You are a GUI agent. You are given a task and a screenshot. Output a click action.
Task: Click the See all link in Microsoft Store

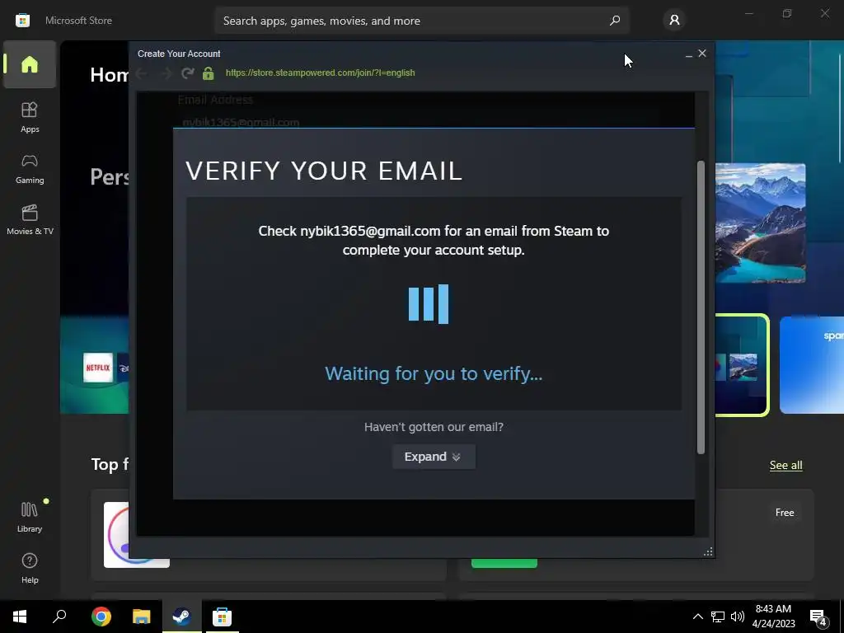click(785, 465)
